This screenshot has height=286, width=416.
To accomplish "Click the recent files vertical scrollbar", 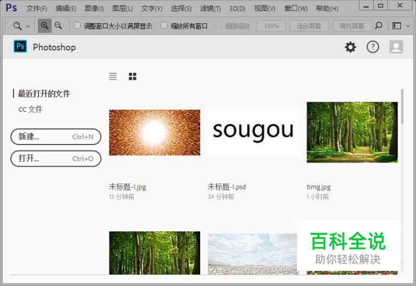I will tap(402, 107).
